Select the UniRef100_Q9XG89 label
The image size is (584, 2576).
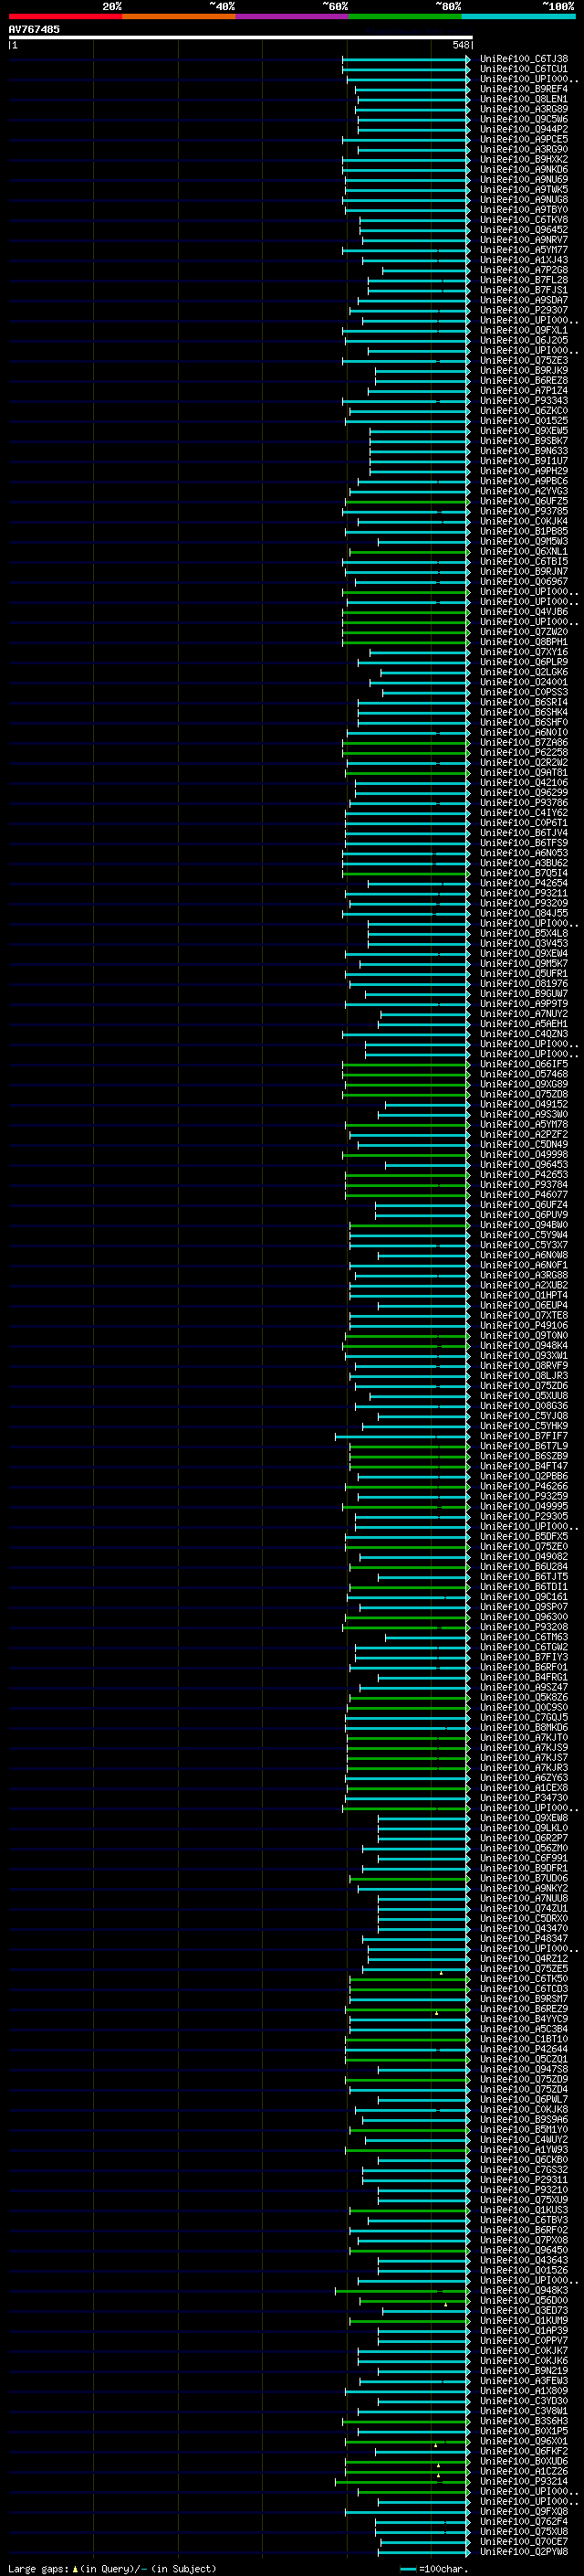pos(524,1084)
